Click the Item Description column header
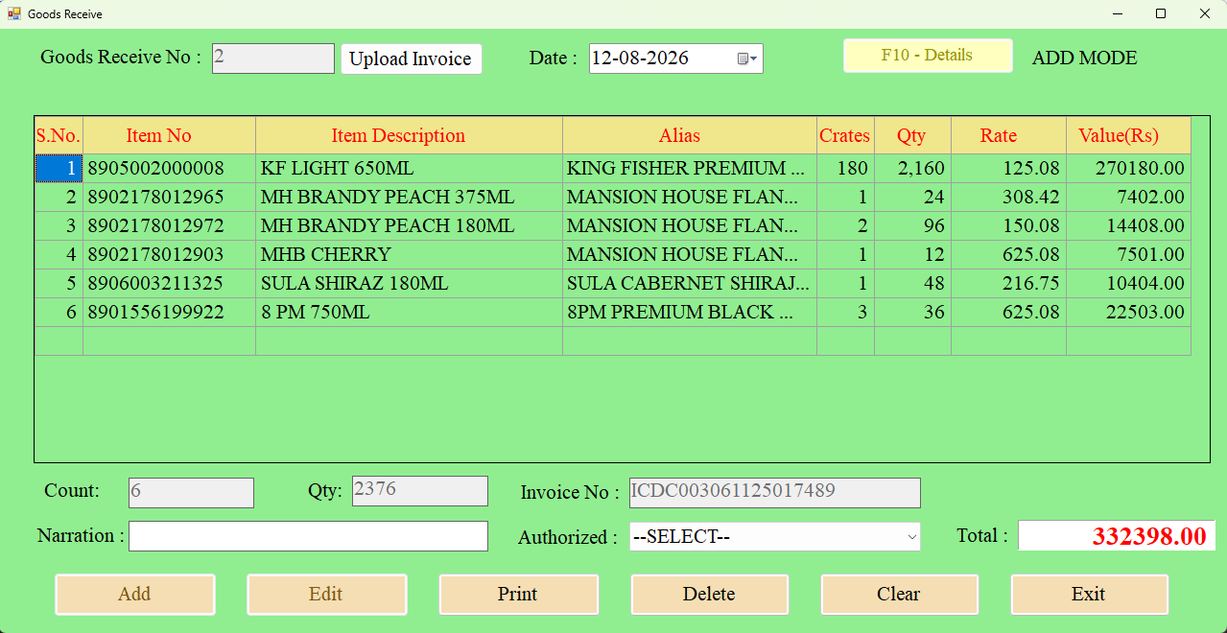The height and width of the screenshot is (633, 1227). tap(409, 136)
